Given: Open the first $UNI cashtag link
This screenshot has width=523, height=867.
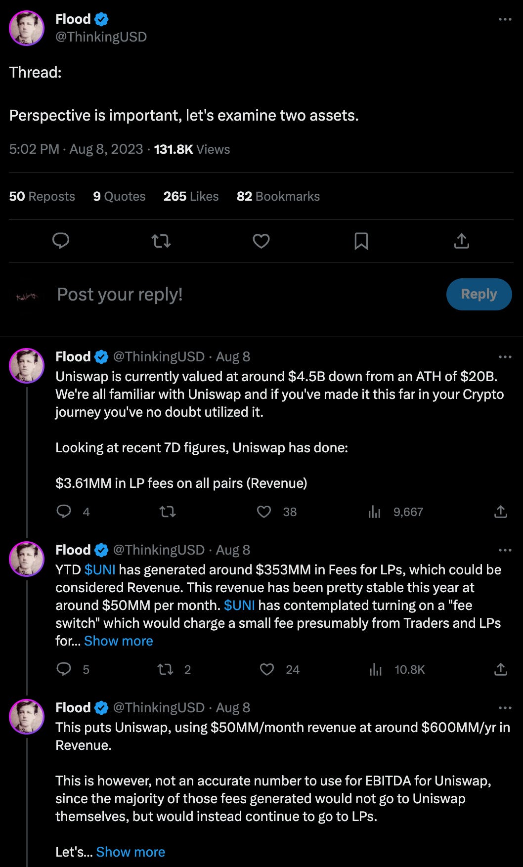Looking at the screenshot, I should tap(100, 569).
